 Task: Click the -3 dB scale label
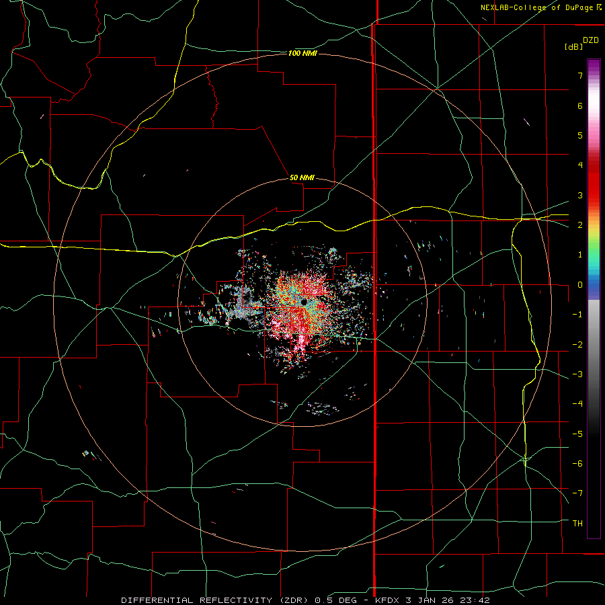(577, 374)
